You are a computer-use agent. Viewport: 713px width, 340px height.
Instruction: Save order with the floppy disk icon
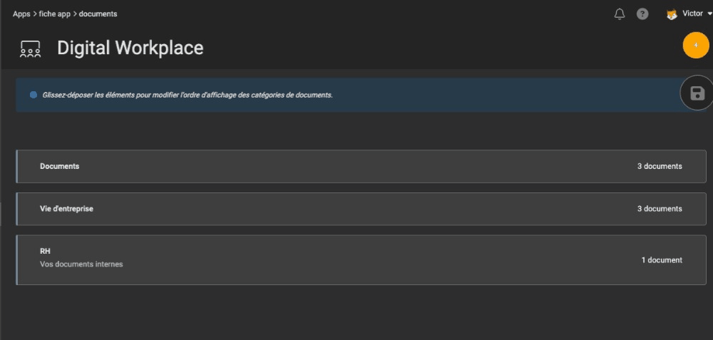697,93
